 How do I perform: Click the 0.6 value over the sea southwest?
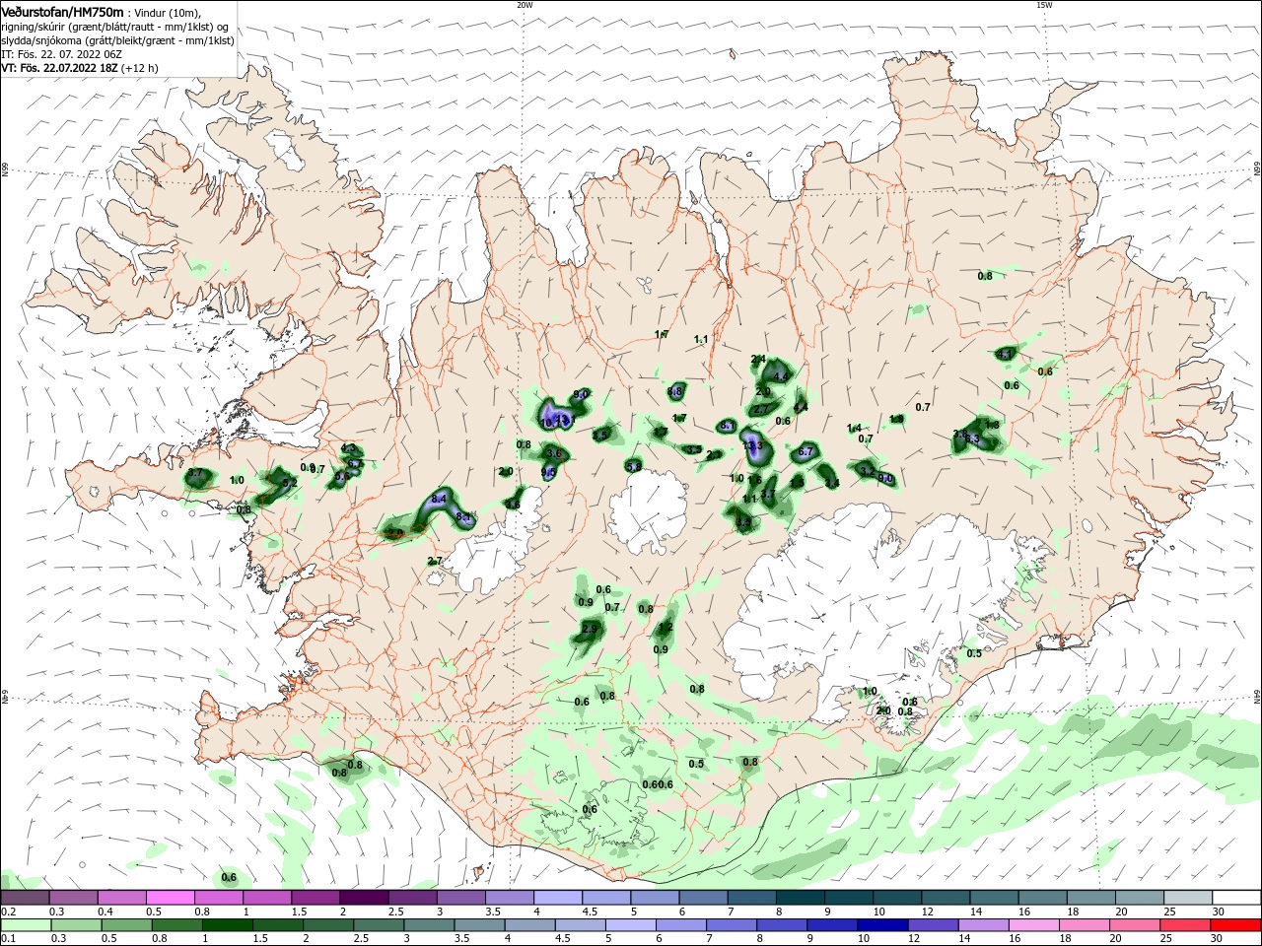click(x=229, y=877)
